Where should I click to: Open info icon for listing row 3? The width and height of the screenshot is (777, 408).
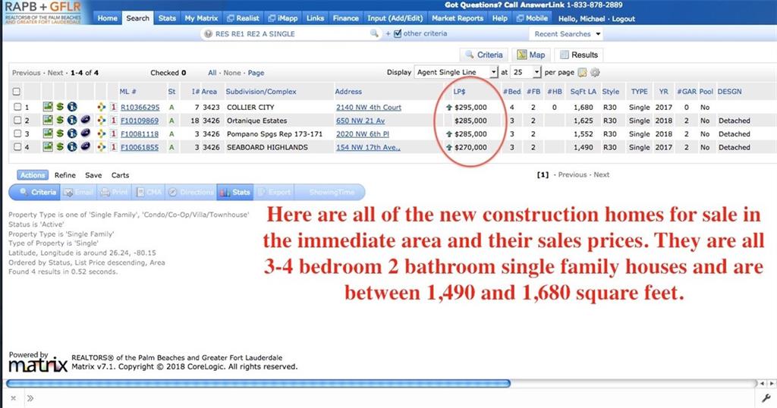(72, 134)
